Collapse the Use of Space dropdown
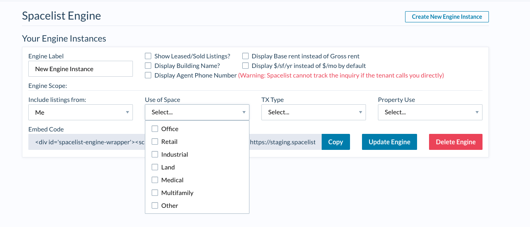 tap(197, 112)
